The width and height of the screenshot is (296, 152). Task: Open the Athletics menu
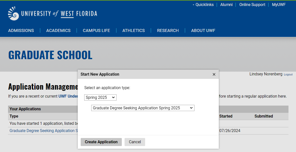pyautogui.click(x=134, y=31)
